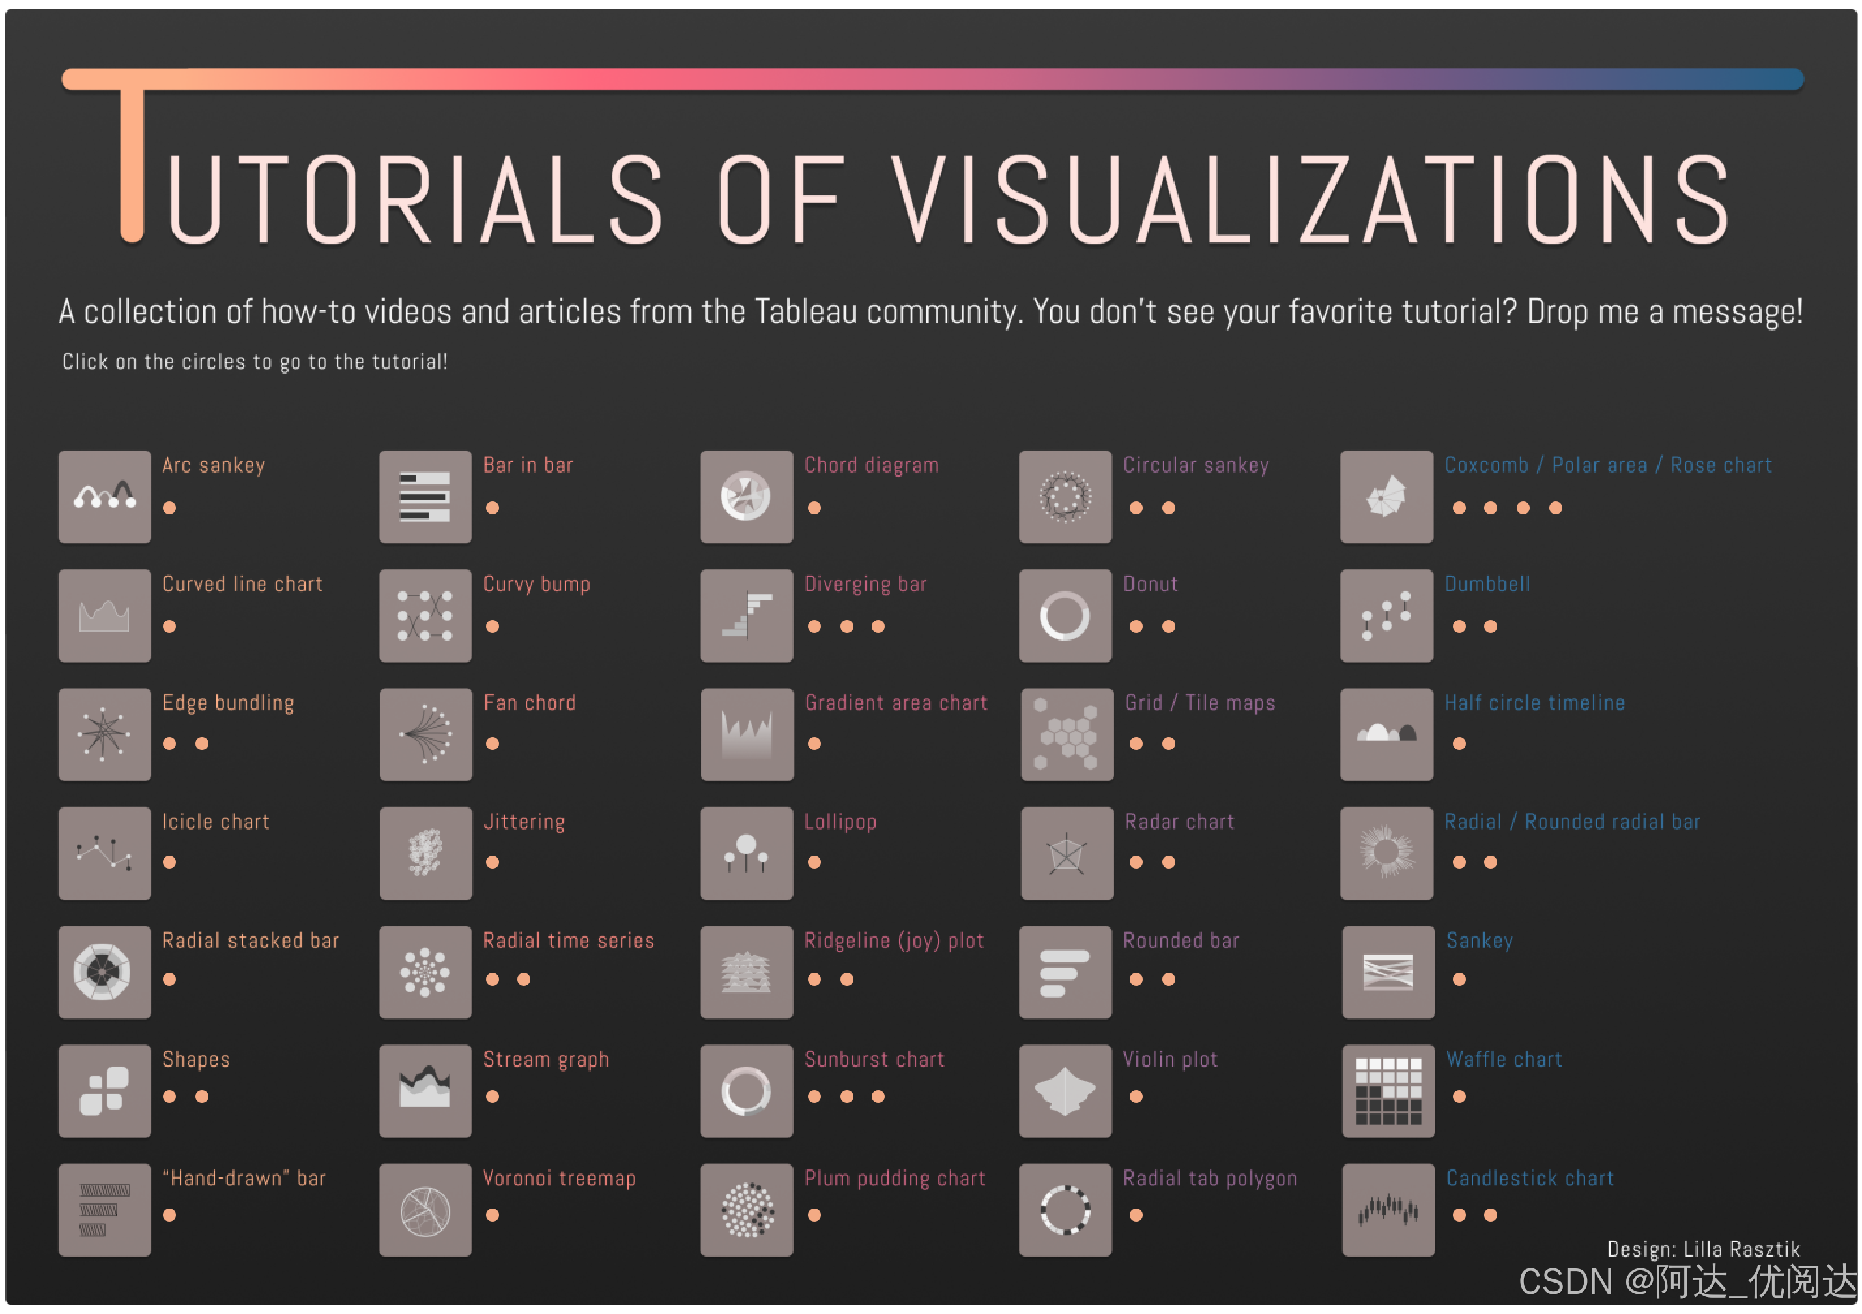Select the Grid / Tile maps hexagon icon
Viewport: 1862px width, 1314px height.
point(1067,734)
